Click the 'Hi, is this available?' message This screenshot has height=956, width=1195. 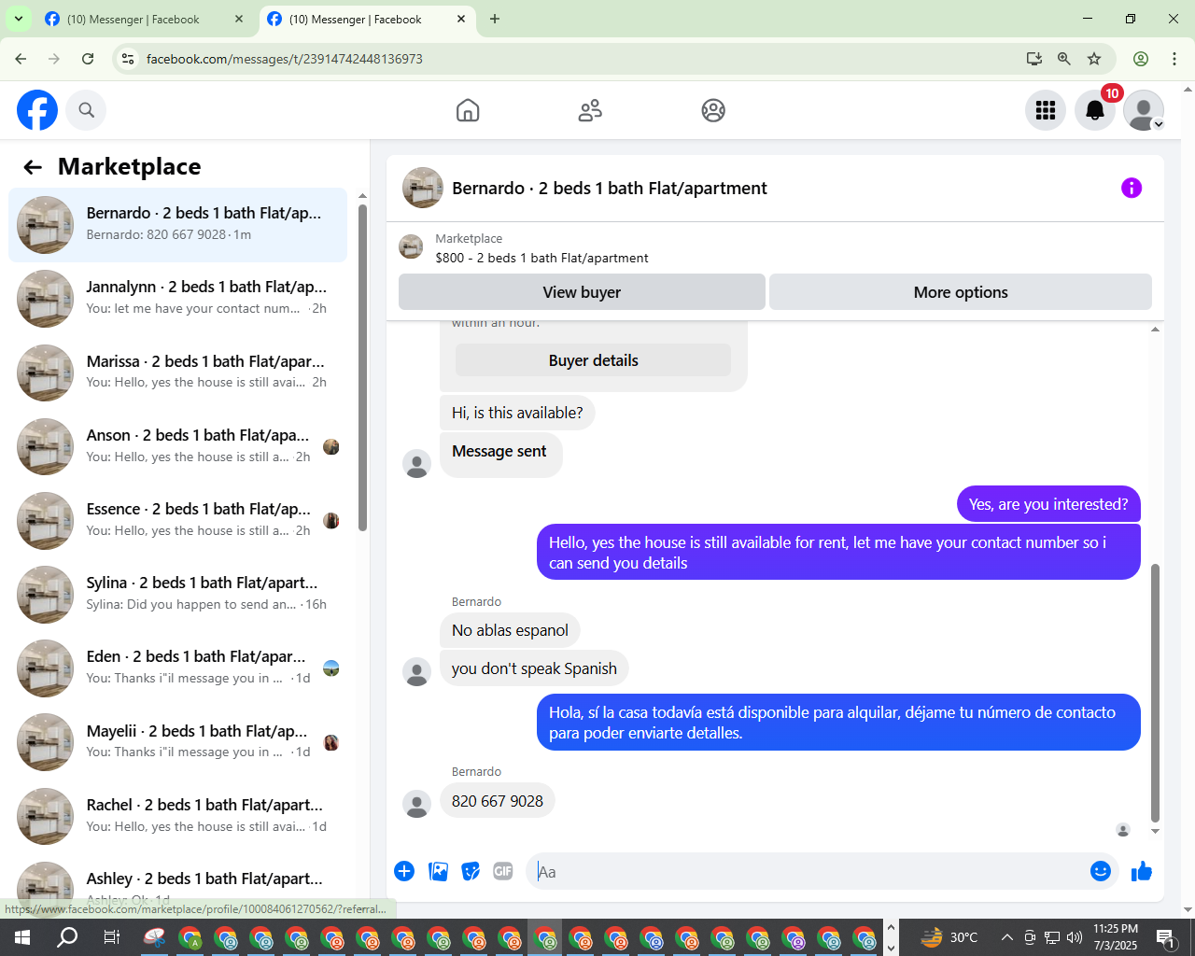(517, 413)
